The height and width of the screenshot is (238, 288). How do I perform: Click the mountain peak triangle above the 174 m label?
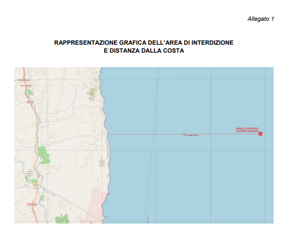coord(92,91)
